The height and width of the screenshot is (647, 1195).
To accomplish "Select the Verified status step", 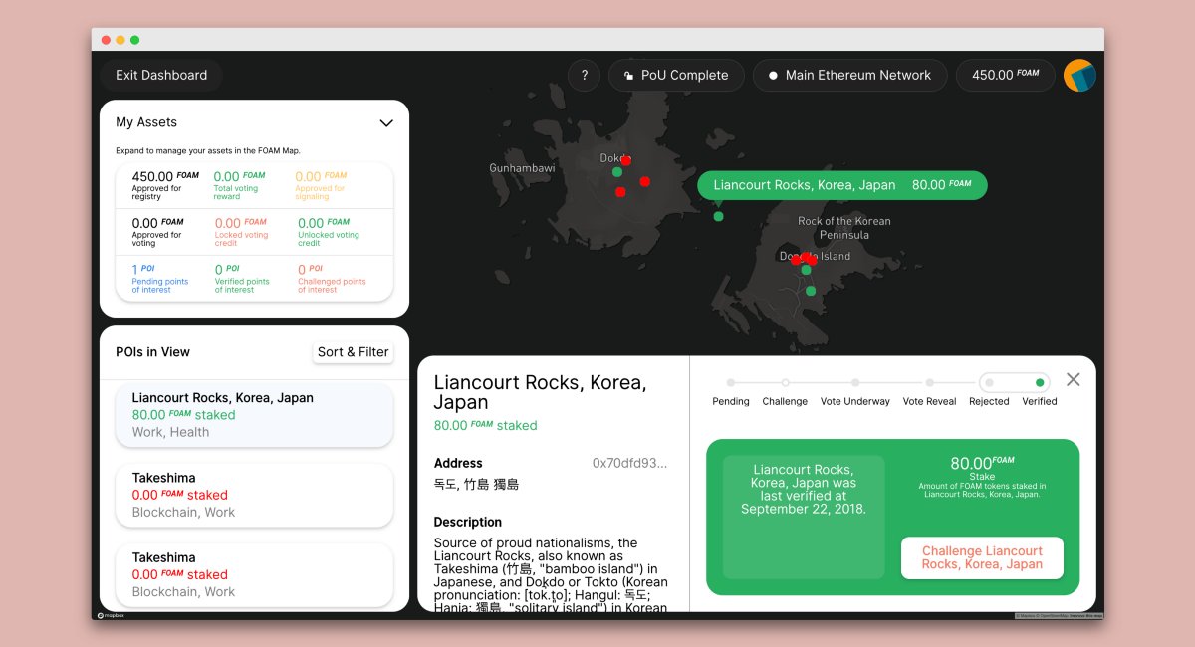I will coord(1040,382).
